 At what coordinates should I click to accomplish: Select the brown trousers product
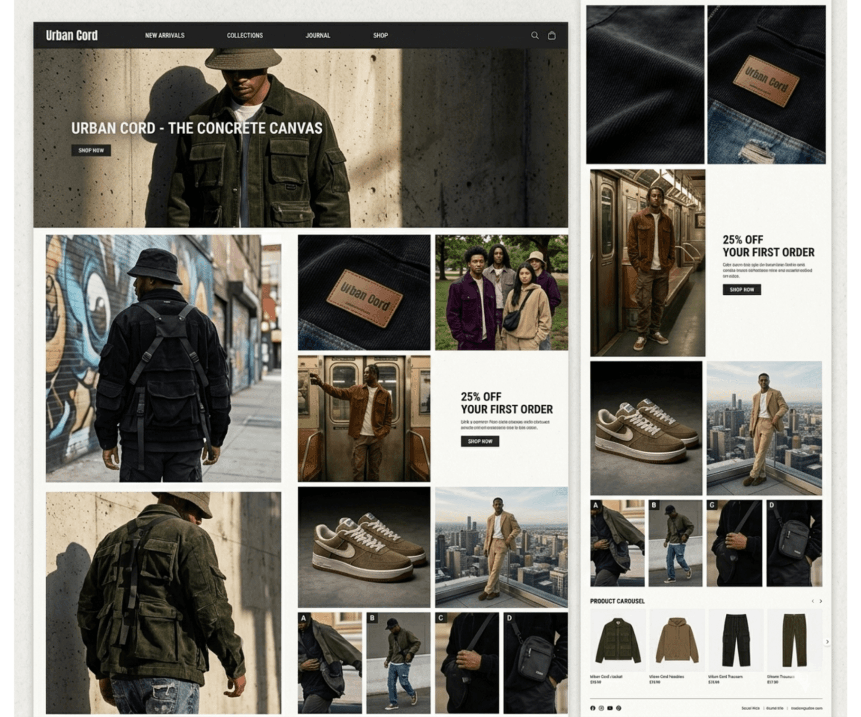pos(794,641)
